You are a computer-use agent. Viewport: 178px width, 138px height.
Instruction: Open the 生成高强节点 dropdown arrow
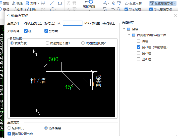pyautogui.click(x=175, y=4)
